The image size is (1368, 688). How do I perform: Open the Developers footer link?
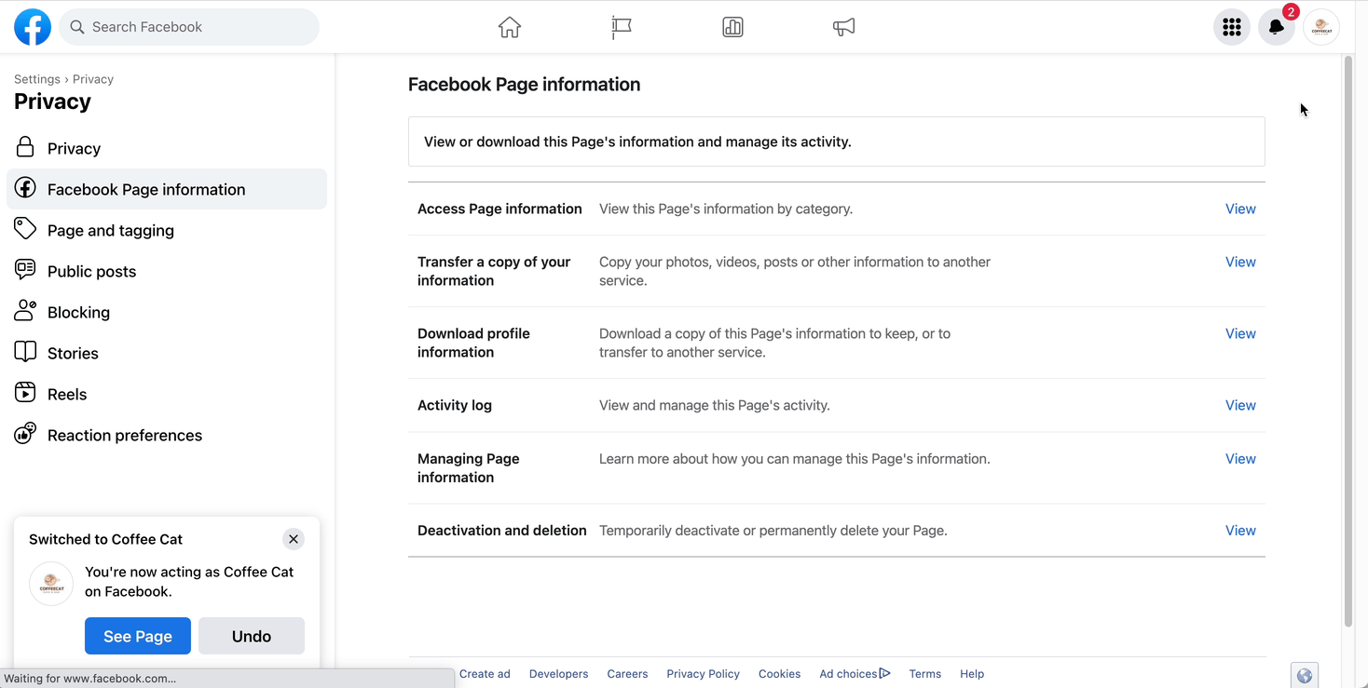[x=558, y=674]
